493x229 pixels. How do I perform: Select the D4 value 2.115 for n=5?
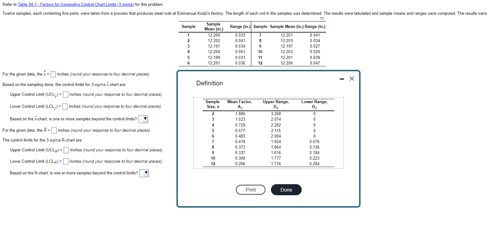(276, 130)
